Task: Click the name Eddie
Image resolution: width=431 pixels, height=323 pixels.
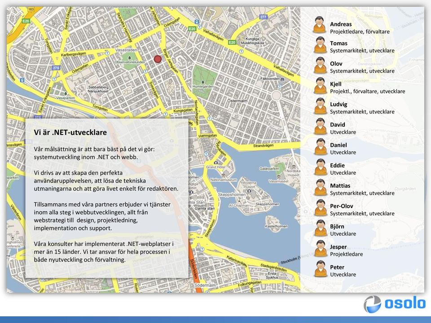Action: [x=337, y=166]
